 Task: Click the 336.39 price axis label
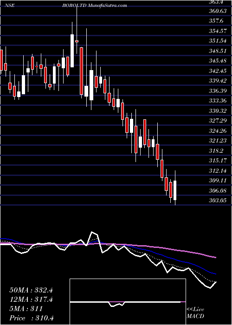[218, 91]
